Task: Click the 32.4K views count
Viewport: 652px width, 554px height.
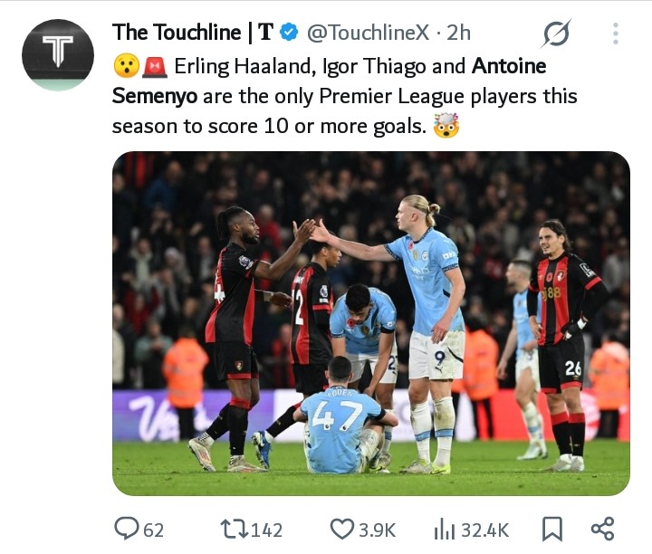Action: tap(485, 530)
